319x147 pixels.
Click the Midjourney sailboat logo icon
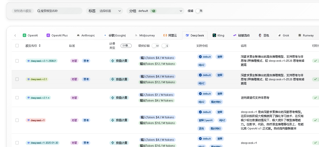(136, 35)
